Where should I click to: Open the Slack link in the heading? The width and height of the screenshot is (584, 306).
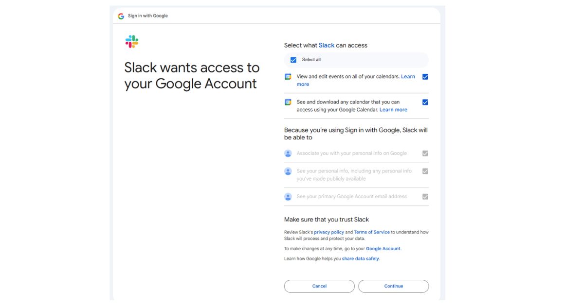coord(327,45)
